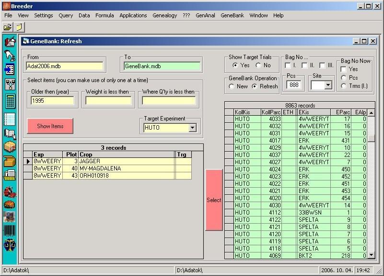The width and height of the screenshot is (384, 276).
Task: Click the Older then (year) field
Action: (52, 101)
